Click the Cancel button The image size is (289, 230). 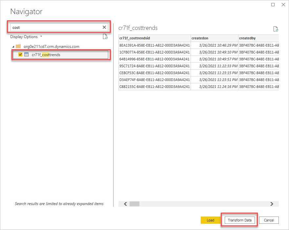(269, 220)
